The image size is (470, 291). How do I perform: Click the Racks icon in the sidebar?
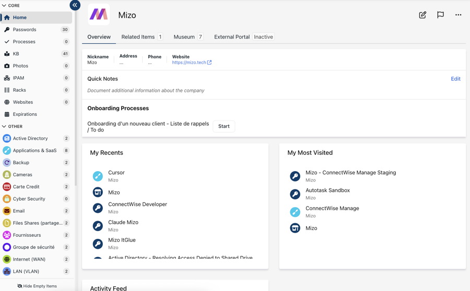[x=7, y=90]
